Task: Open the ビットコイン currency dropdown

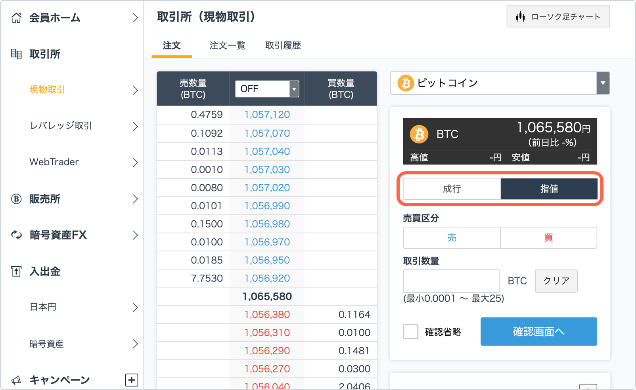Action: [500, 83]
